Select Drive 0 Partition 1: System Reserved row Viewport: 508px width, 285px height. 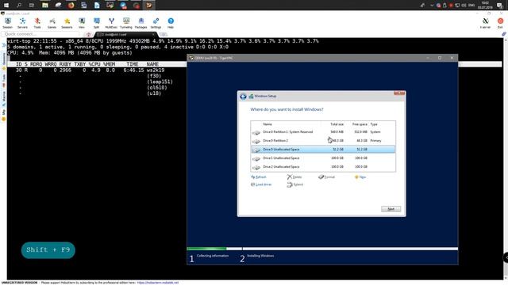coord(323,132)
